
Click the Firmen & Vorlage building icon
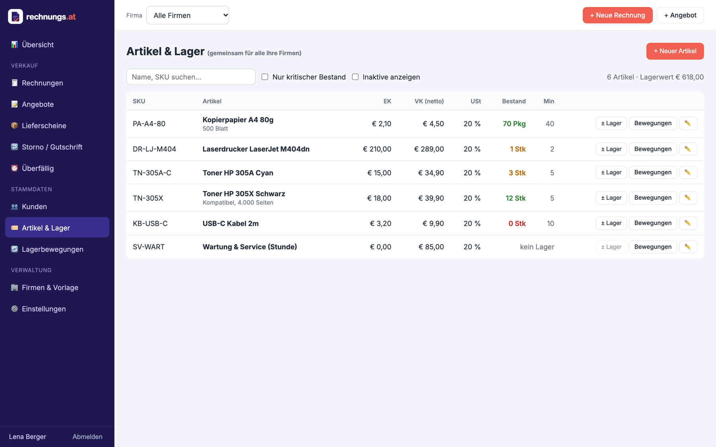pos(14,287)
